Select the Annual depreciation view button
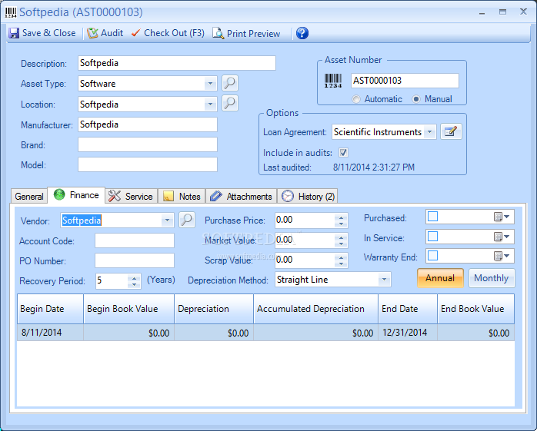Viewport: 537px width, 431px height. click(x=440, y=278)
